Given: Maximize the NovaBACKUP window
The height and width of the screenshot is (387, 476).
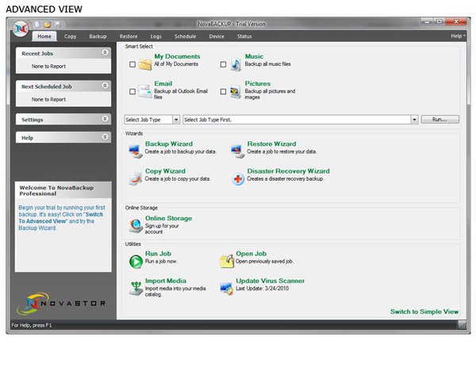Looking at the screenshot, I should (x=440, y=21).
